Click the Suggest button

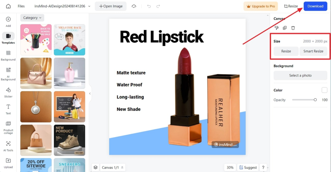coord(248,167)
